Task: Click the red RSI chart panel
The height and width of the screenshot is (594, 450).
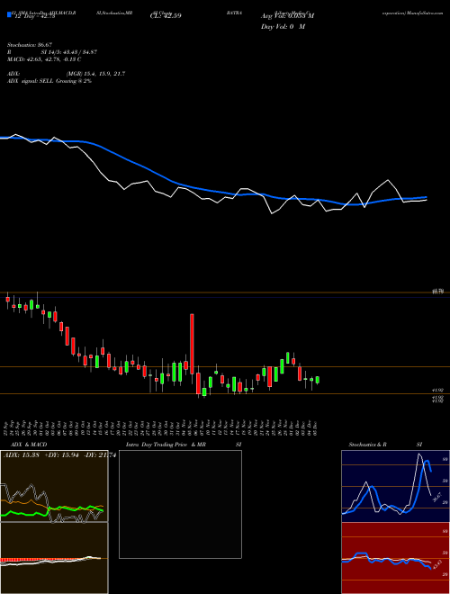Action: [396, 558]
